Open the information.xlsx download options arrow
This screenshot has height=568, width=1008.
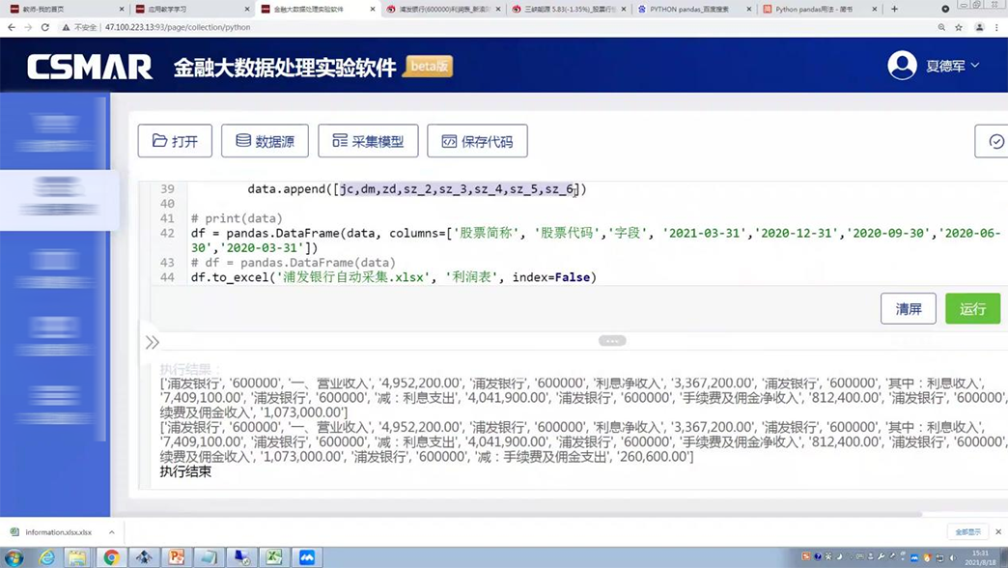[x=112, y=532]
